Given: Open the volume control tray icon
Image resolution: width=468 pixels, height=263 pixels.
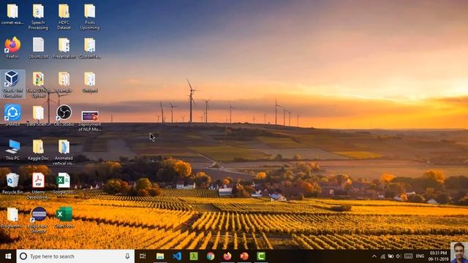Looking at the screenshot, I should (x=398, y=256).
